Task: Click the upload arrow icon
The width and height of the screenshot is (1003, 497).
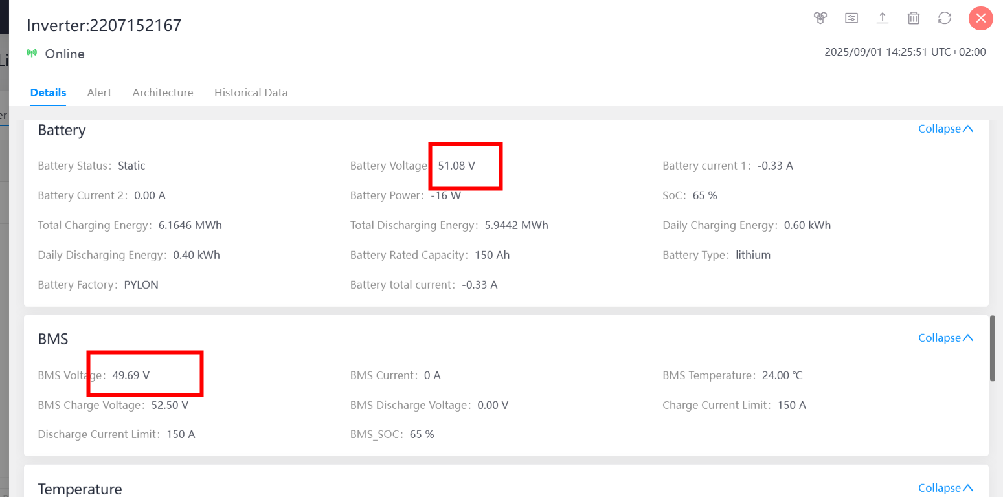Action: coord(883,18)
